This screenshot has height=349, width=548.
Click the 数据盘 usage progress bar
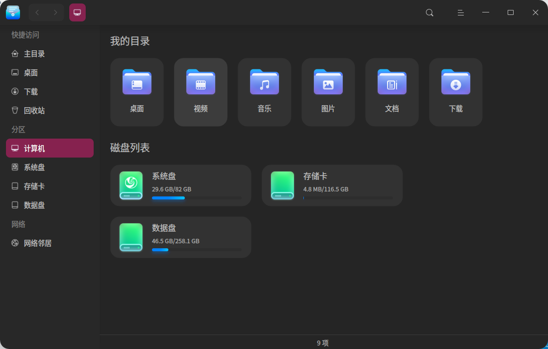(197, 250)
